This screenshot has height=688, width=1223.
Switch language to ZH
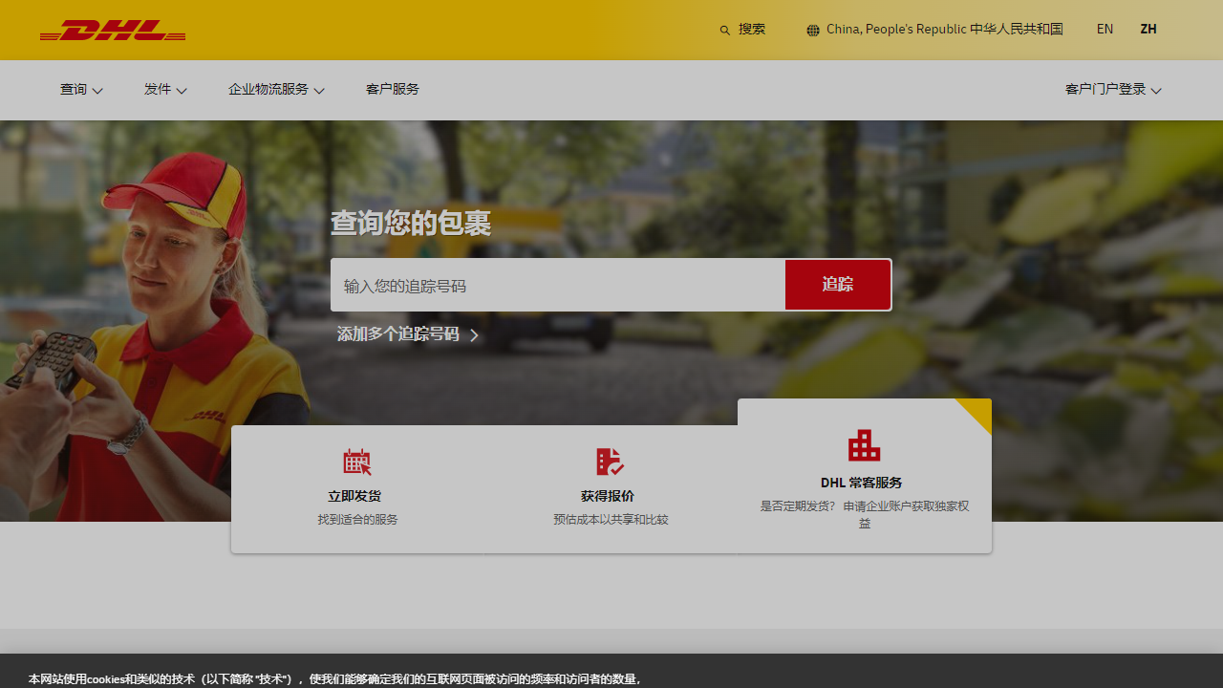[x=1148, y=30]
